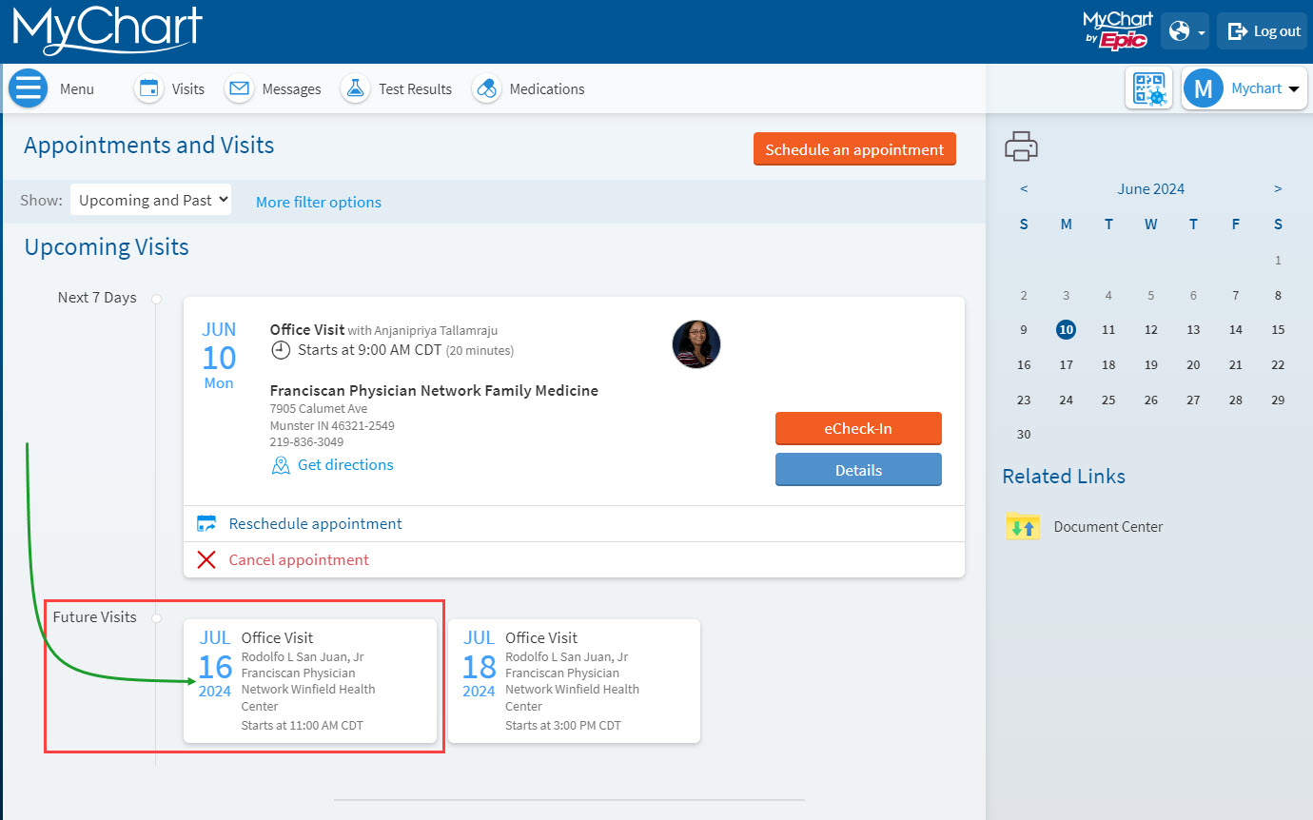Screen dimensions: 1313x820
Task: Click the 7905 Calumet Ave address
Action: click(x=319, y=409)
